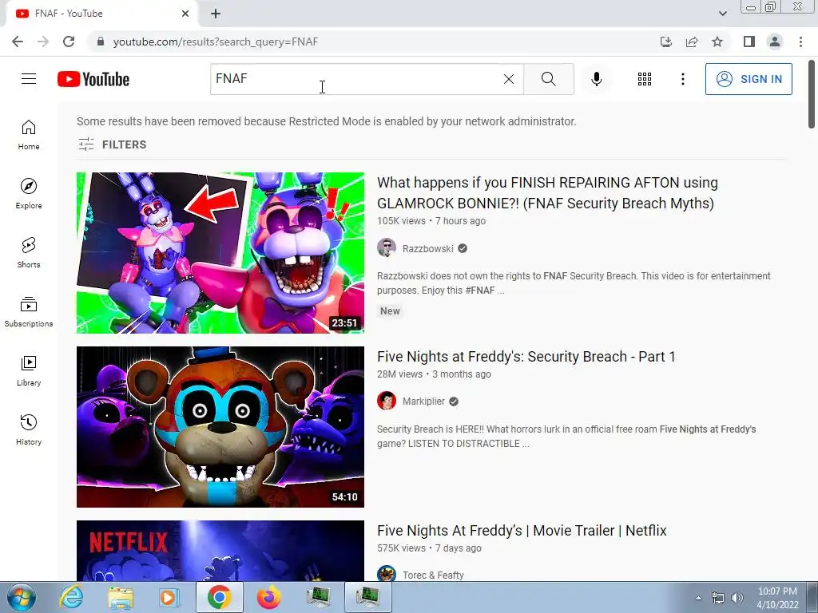
Task: Open the tab search dropdown chevron
Action: pos(722,14)
